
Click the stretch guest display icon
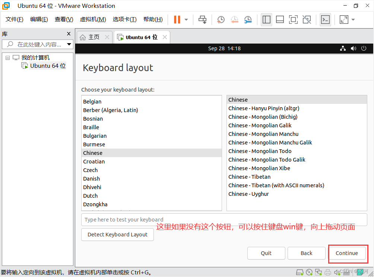(344, 20)
